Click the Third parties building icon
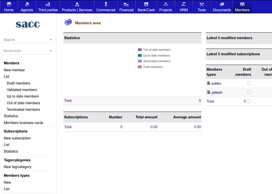The height and width of the screenshot is (194, 272). tap(48, 5)
